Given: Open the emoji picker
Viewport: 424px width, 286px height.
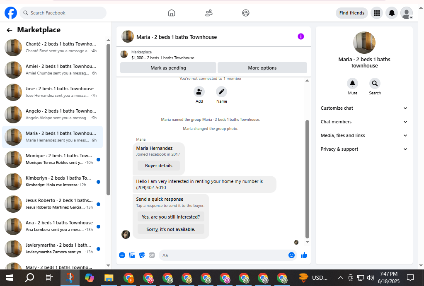Looking at the screenshot, I should click(x=291, y=255).
